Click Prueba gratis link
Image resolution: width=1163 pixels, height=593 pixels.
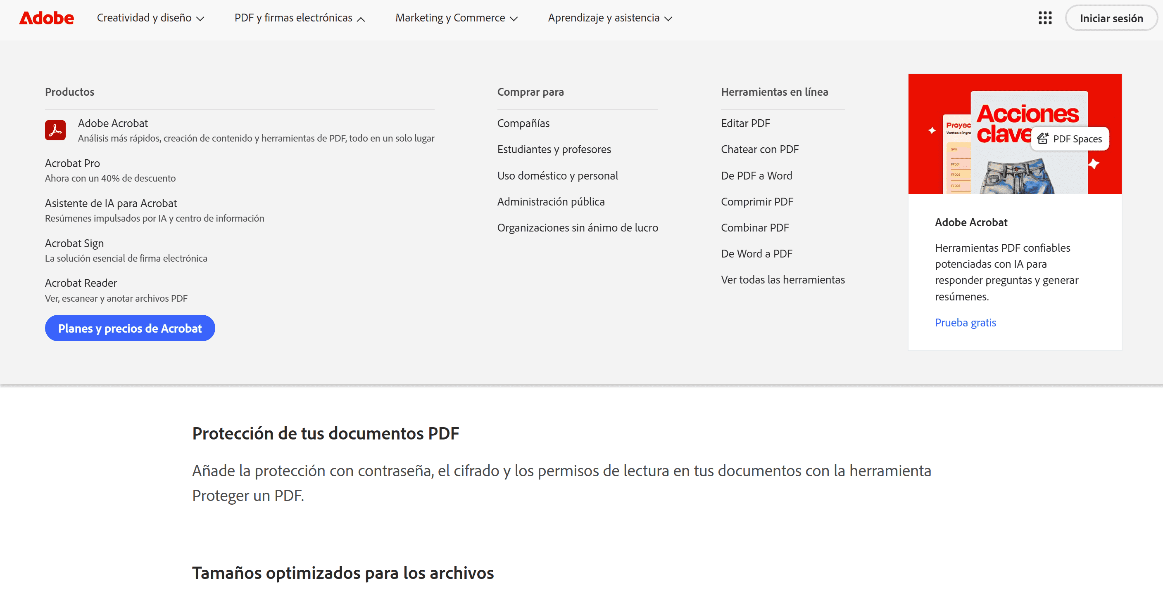point(965,323)
